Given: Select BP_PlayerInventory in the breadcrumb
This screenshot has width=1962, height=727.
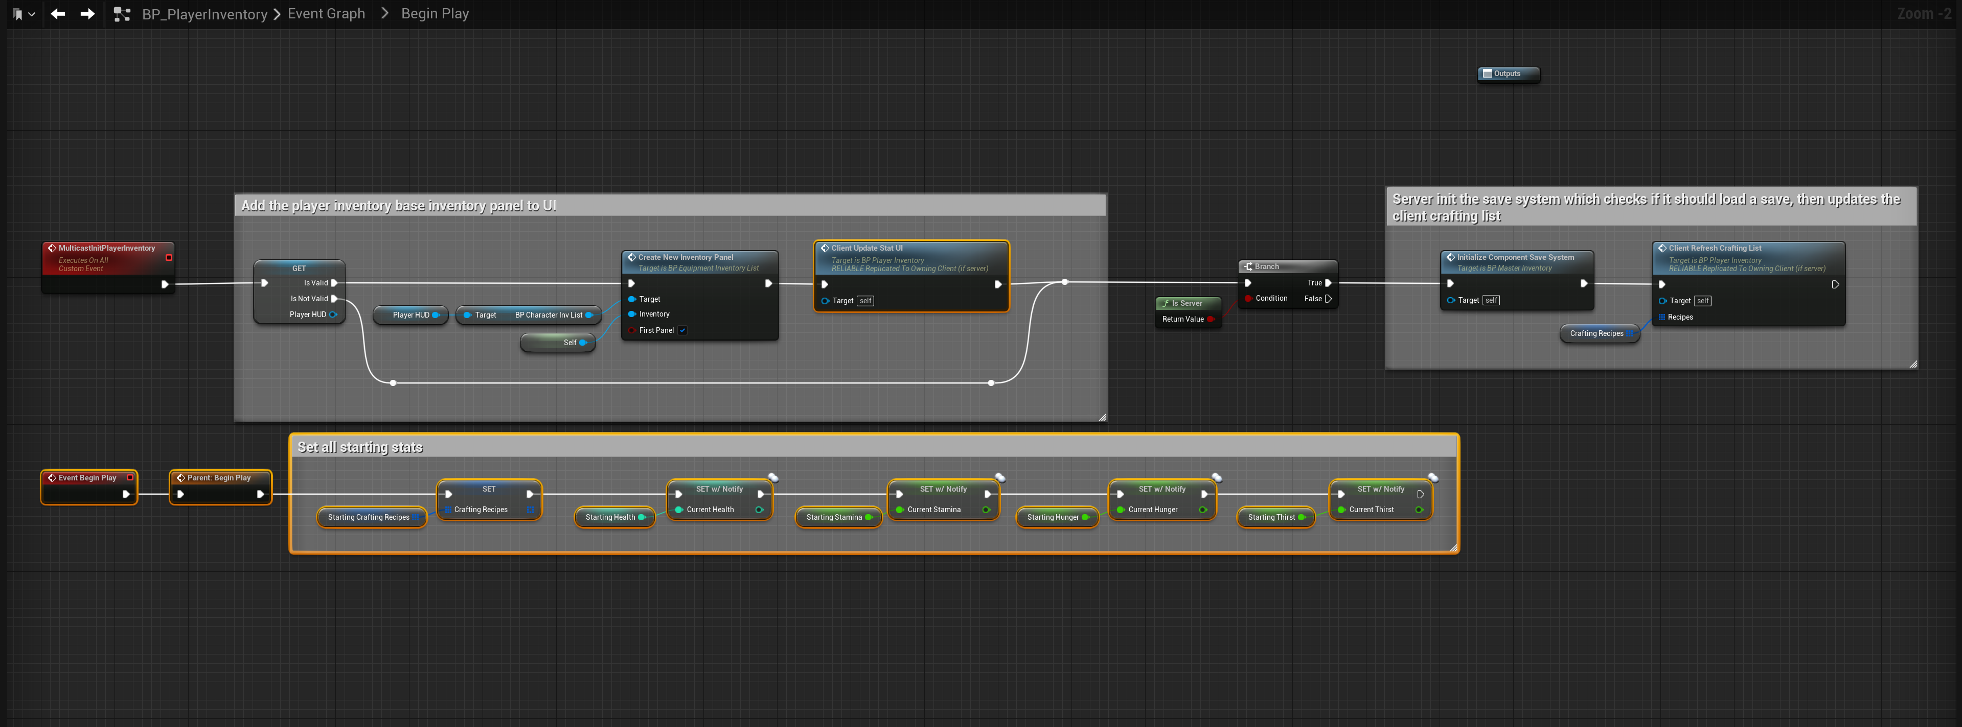Looking at the screenshot, I should pos(204,14).
